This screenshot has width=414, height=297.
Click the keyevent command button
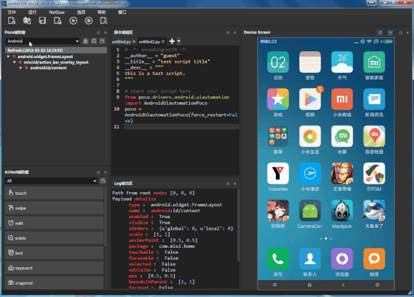[54, 268]
